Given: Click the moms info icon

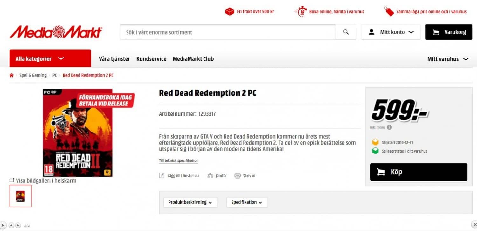Looking at the screenshot, I should pos(390,127).
